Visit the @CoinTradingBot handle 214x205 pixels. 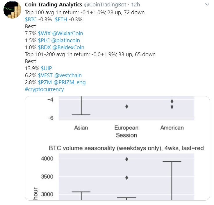pos(105,5)
